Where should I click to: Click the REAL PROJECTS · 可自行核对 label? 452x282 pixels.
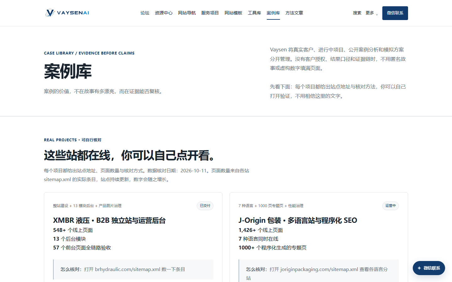tap(73, 140)
